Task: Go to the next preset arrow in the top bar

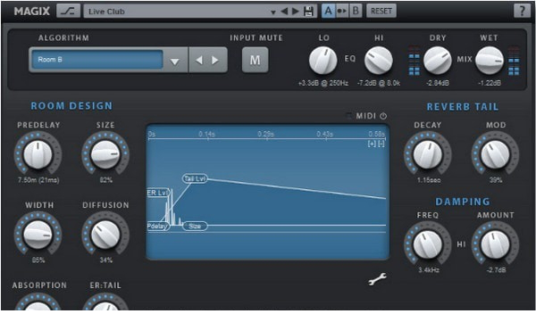Action: click(296, 12)
